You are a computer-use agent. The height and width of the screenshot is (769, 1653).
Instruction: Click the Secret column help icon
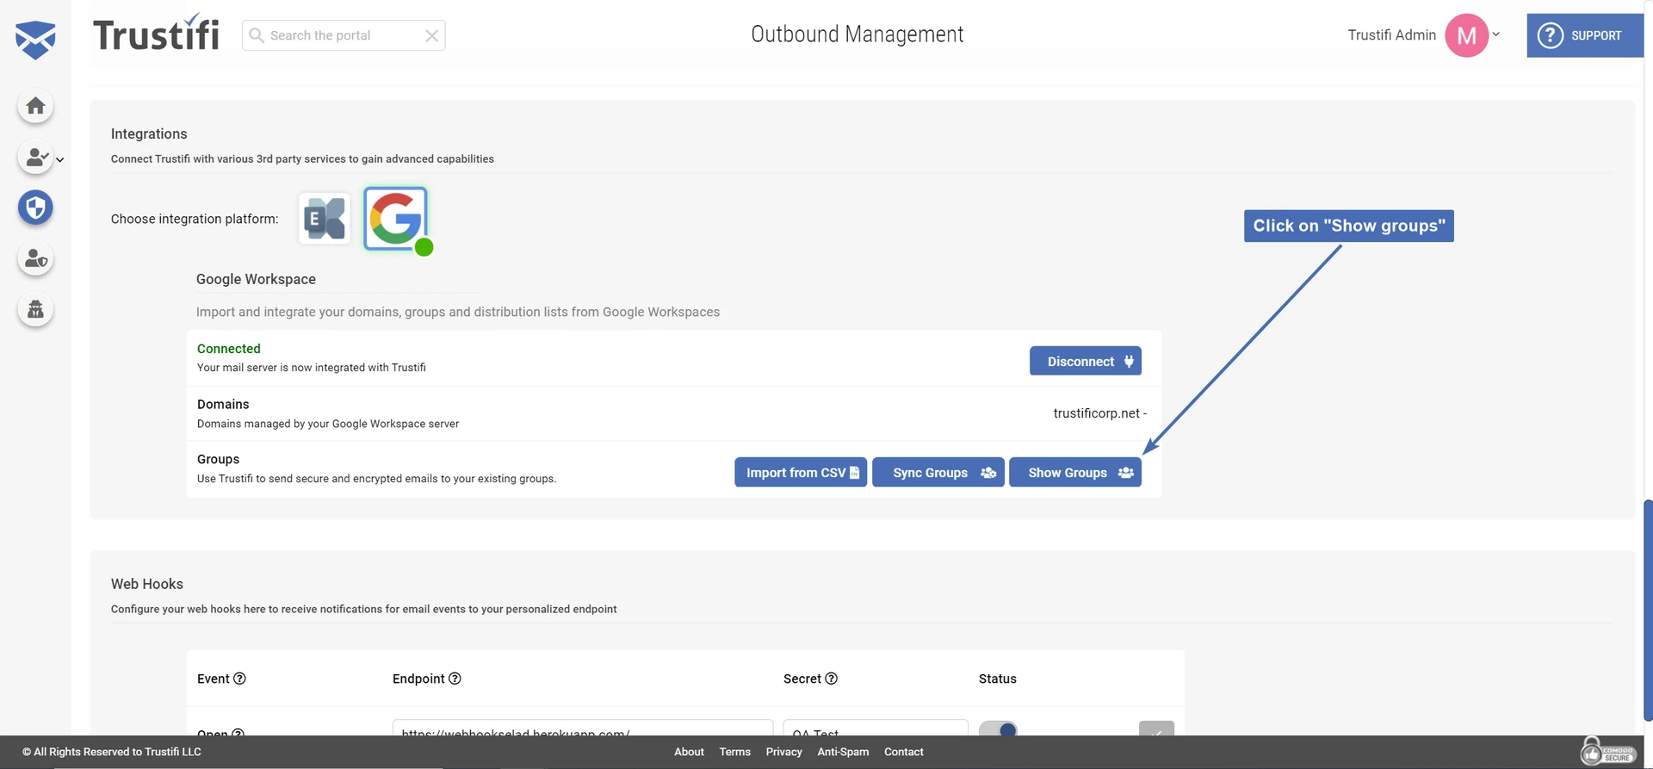pos(831,679)
